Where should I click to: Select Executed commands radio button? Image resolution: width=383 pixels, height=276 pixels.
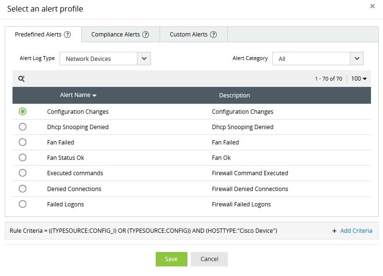pos(23,173)
